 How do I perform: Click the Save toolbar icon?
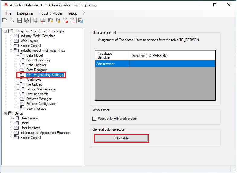coord(19,20)
